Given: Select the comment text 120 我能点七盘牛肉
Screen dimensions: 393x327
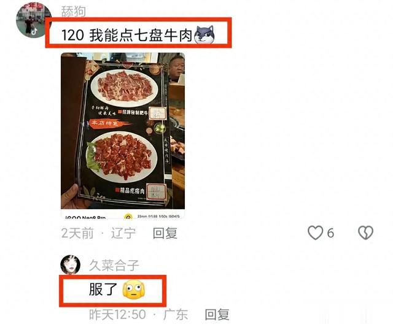Looking at the screenshot, I should point(126,35).
